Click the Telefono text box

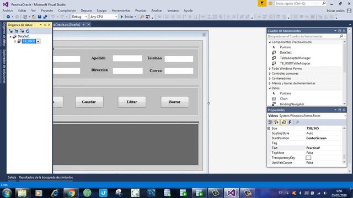[x=179, y=59]
